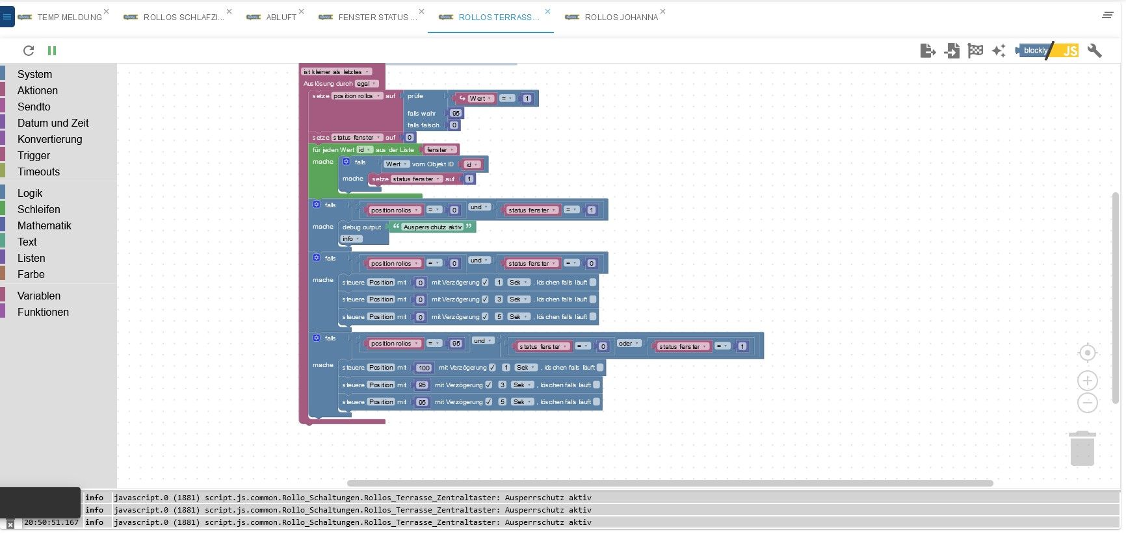The image size is (1126, 534).
Task: Open 'ist kleiner als letztes' dropdown
Action: click(336, 71)
